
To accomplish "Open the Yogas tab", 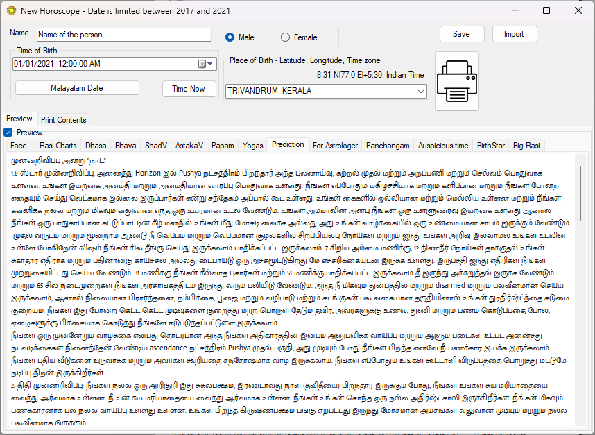I will click(x=253, y=146).
